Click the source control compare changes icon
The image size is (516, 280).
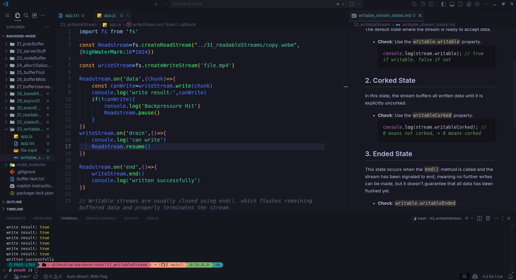pos(414,4)
